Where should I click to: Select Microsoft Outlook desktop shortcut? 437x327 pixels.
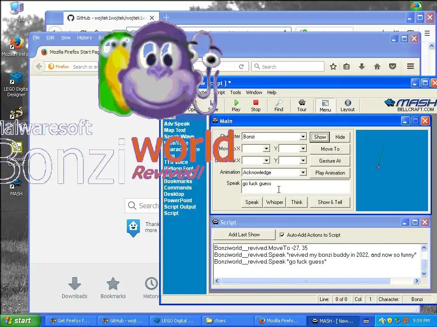click(x=16, y=154)
